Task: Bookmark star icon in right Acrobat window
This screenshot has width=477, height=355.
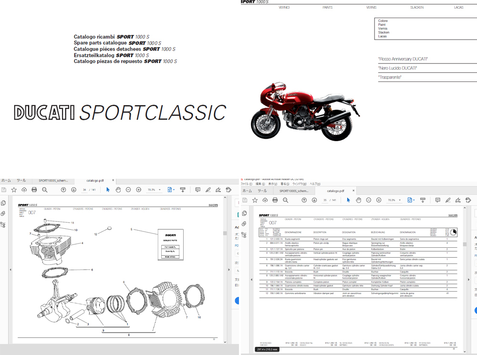Action: pos(255,200)
